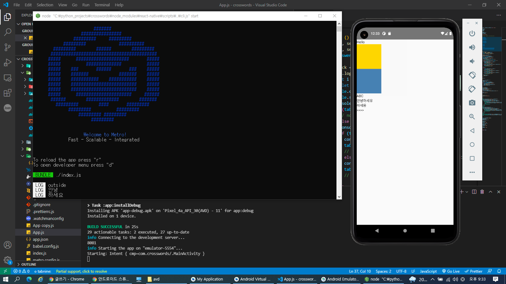Change LF end of line sequence
506x284 pixels.
click(413, 271)
